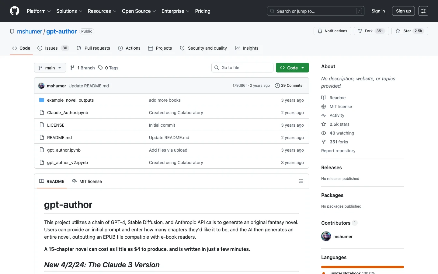The width and height of the screenshot is (438, 274).
Task: Star the gpt-author repository
Action: click(x=410, y=31)
